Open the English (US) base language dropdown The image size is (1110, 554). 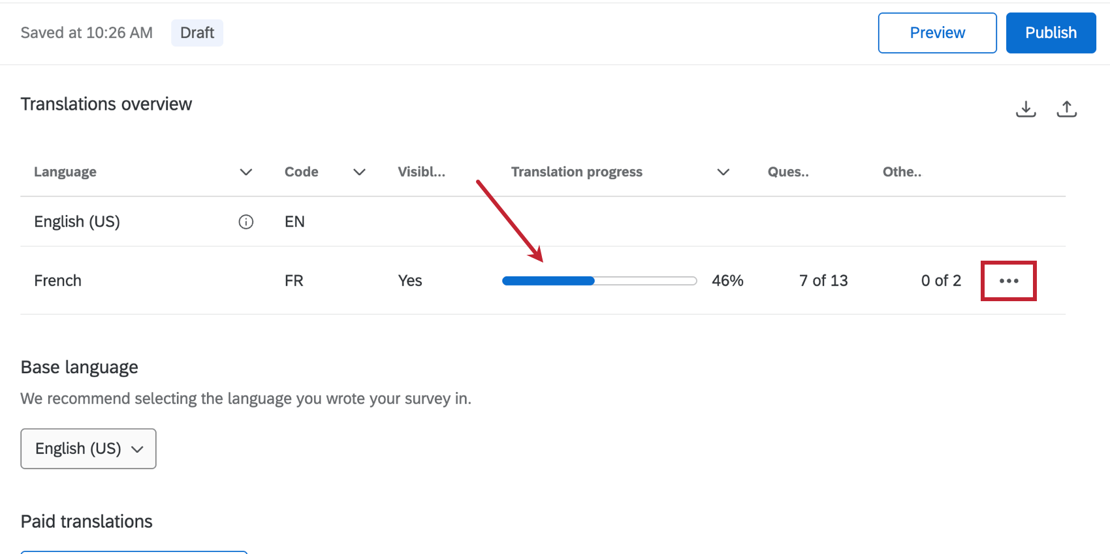coord(88,449)
